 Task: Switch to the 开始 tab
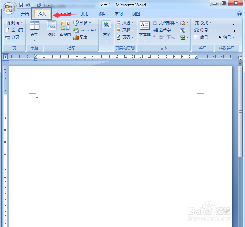point(25,14)
